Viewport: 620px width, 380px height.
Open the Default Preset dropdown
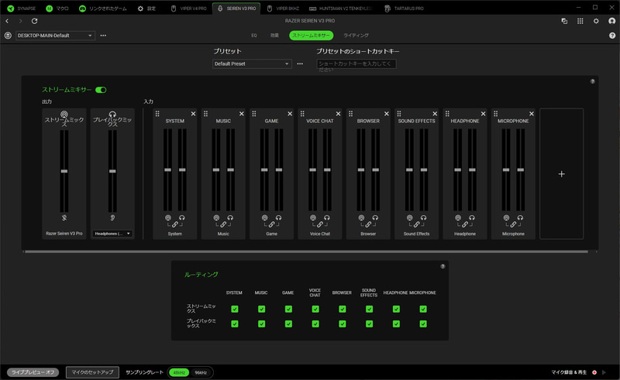(252, 63)
